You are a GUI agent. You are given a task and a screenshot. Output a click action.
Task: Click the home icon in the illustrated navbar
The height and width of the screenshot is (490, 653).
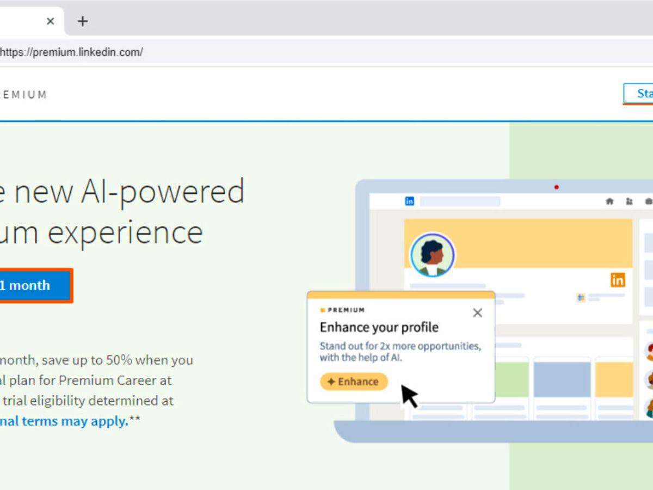coord(609,201)
